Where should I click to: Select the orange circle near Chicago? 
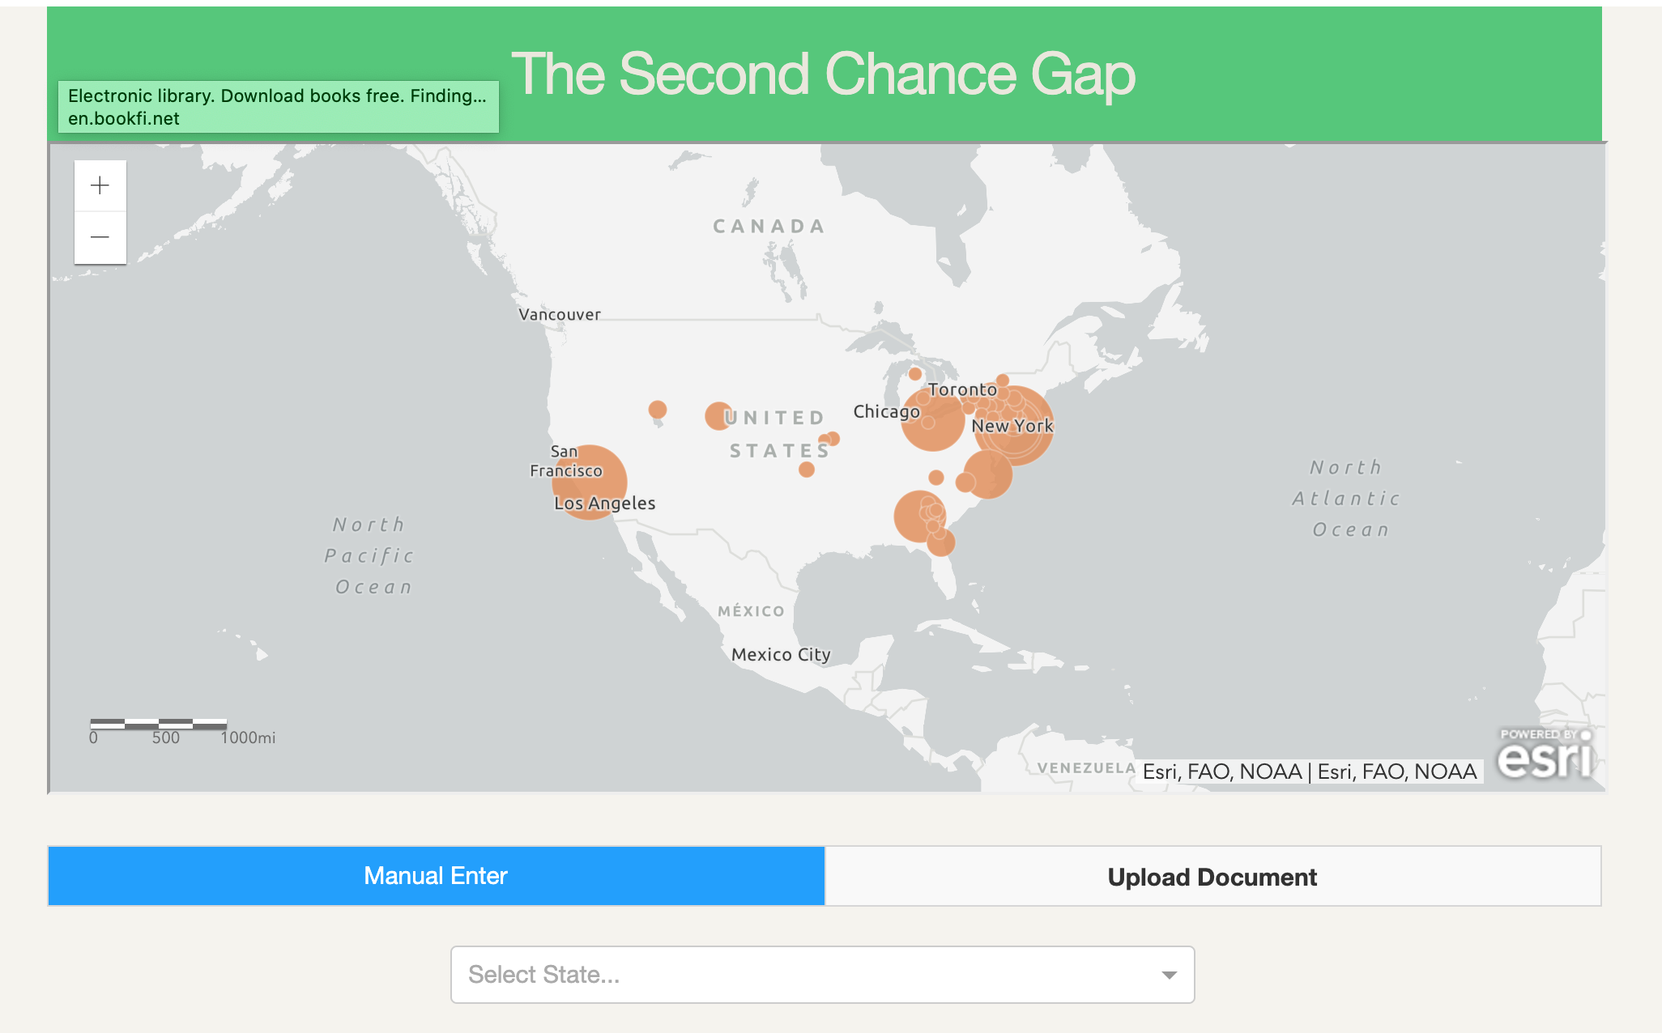933,419
